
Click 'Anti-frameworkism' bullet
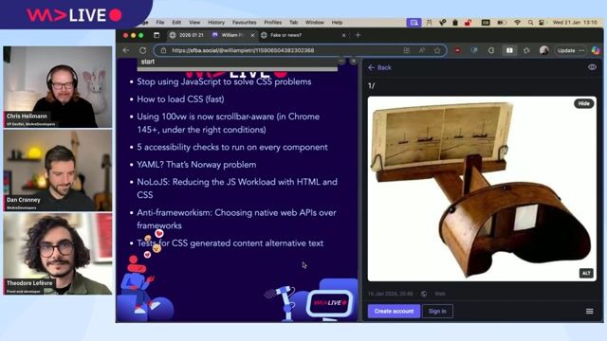click(x=236, y=219)
